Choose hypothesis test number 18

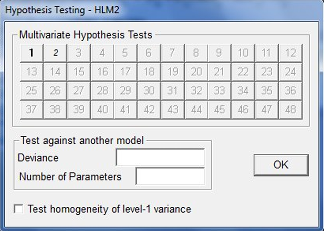click(149, 72)
